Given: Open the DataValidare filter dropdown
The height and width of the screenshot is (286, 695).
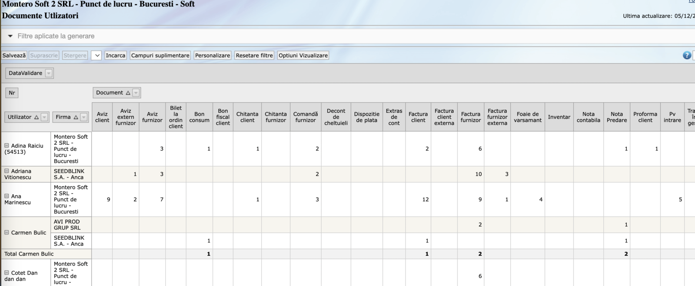Looking at the screenshot, I should [x=49, y=73].
